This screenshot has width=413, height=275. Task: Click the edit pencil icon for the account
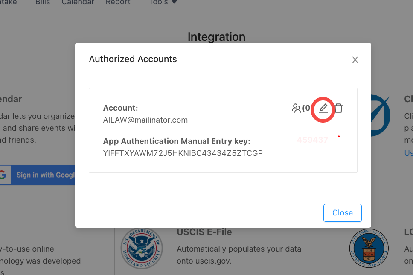[323, 108]
